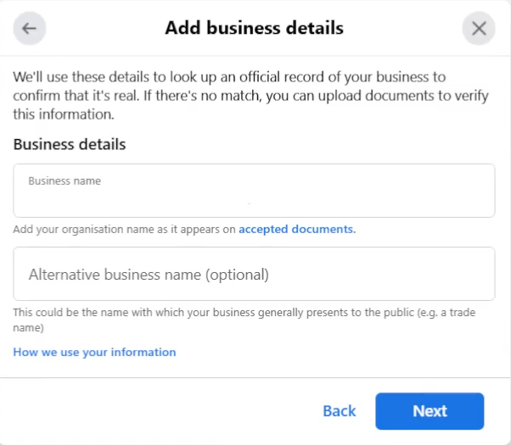This screenshot has height=445, width=511.
Task: Click the intro paragraph about official records
Action: pyautogui.click(x=250, y=95)
